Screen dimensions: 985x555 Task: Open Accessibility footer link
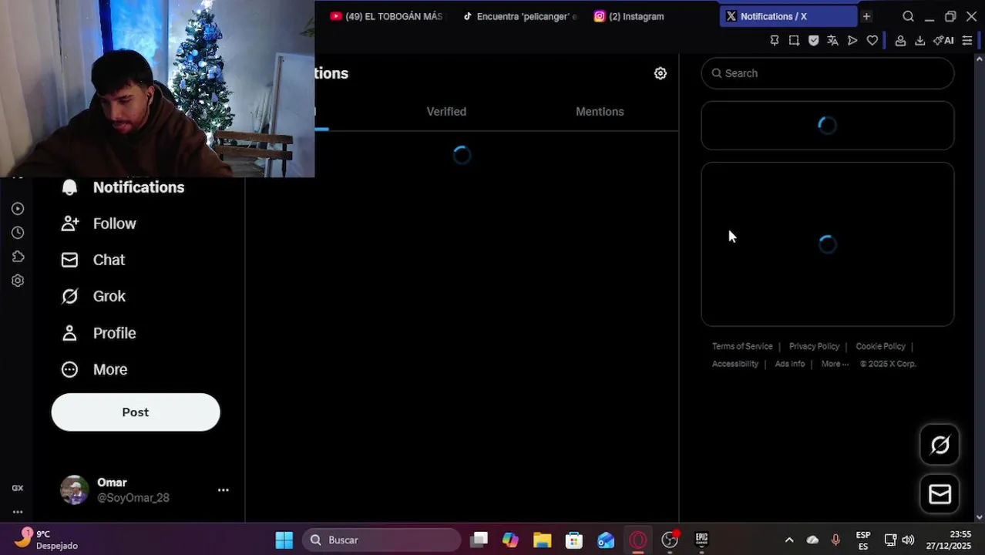[x=735, y=364]
